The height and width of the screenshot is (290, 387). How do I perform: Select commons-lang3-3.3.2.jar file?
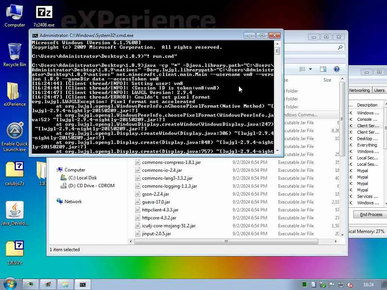click(167, 178)
